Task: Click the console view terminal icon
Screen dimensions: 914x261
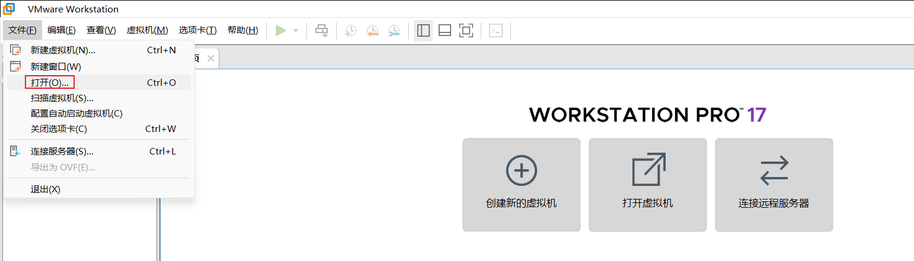Action: point(496,30)
